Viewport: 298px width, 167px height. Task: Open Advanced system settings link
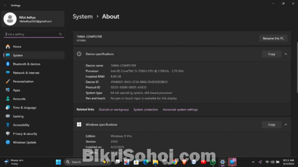(x=180, y=110)
